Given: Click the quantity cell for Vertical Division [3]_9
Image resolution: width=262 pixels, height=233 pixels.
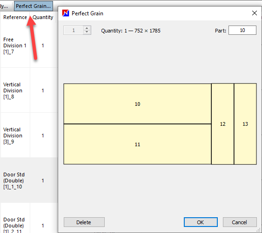Looking at the screenshot, I should tap(43, 136).
